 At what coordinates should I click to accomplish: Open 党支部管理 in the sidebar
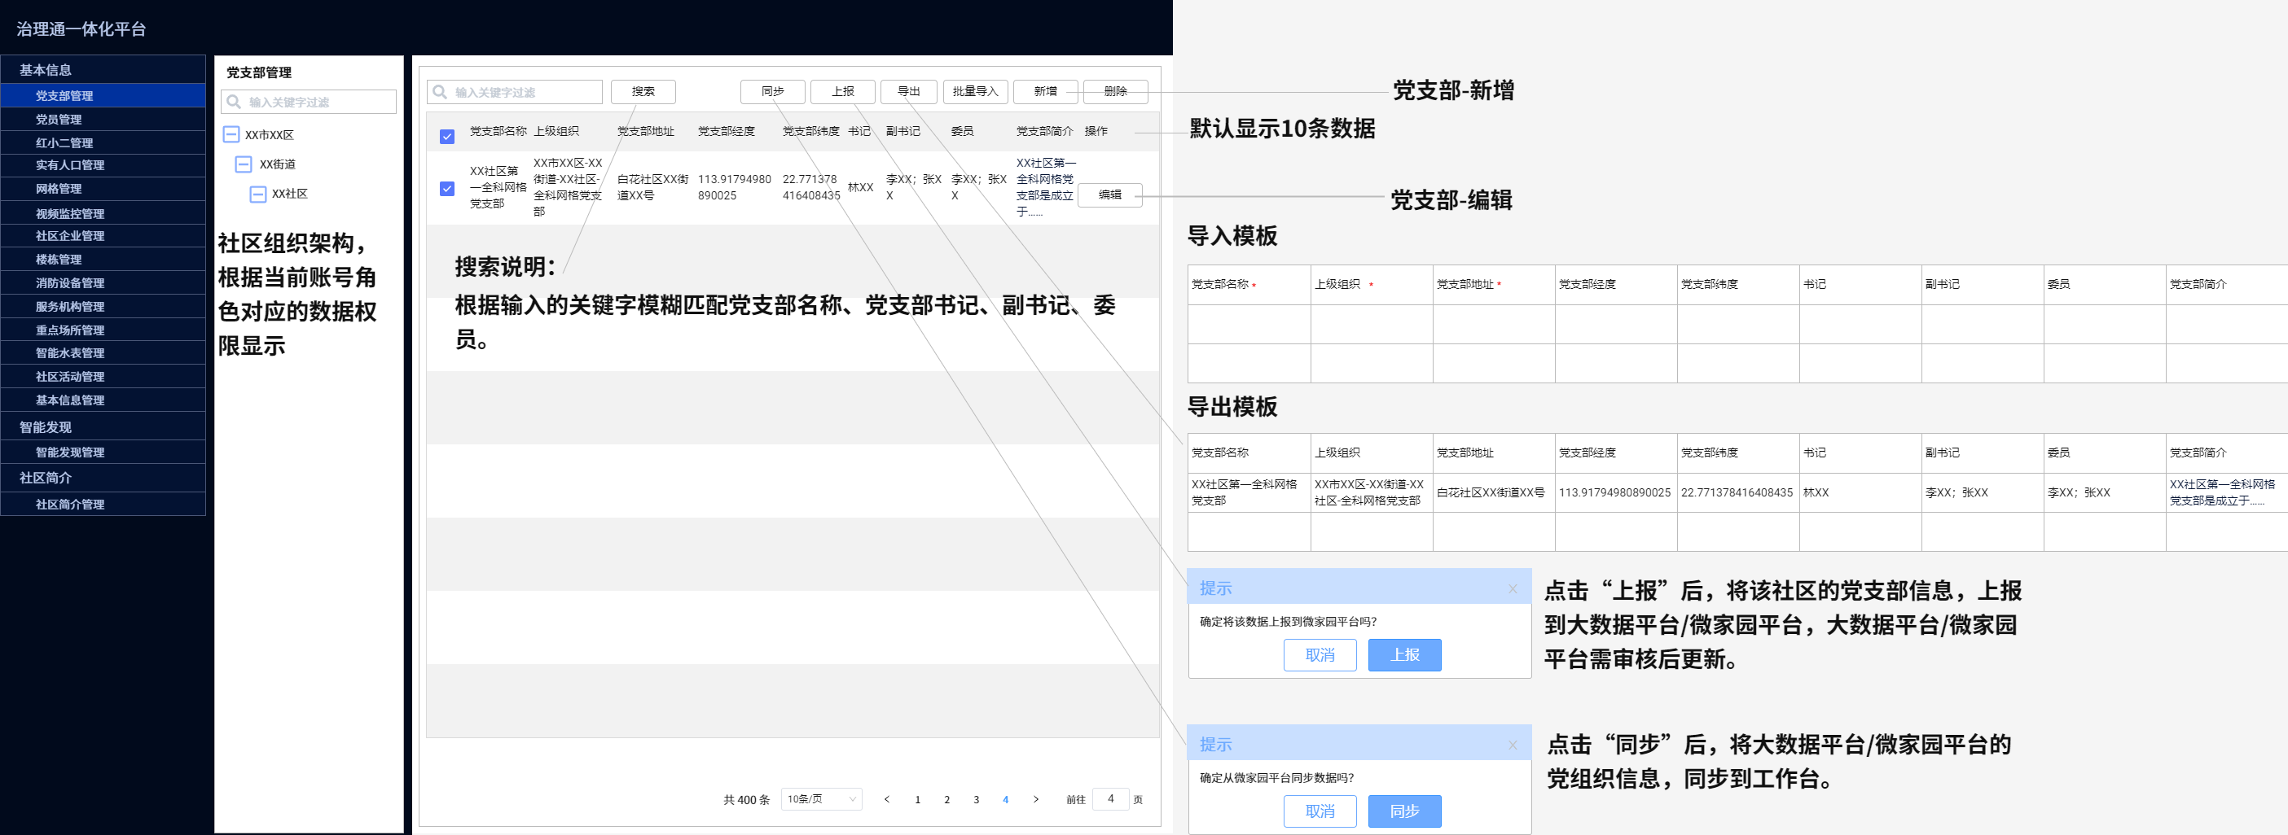pyautogui.click(x=103, y=96)
